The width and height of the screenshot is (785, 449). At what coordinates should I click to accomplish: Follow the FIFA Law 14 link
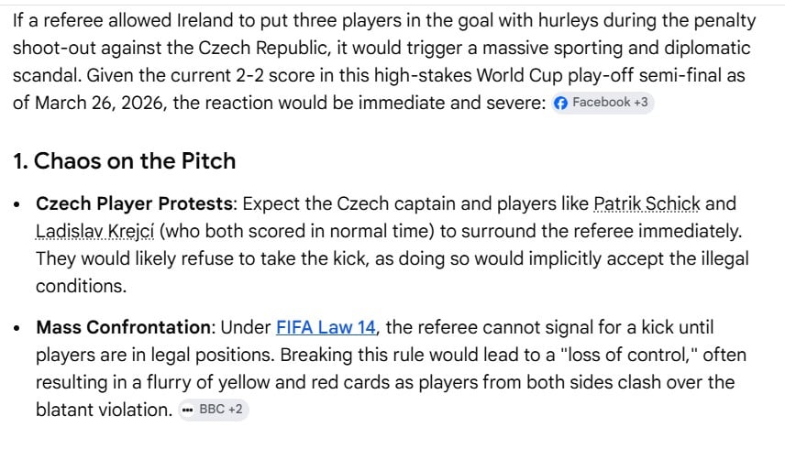pyautogui.click(x=327, y=326)
